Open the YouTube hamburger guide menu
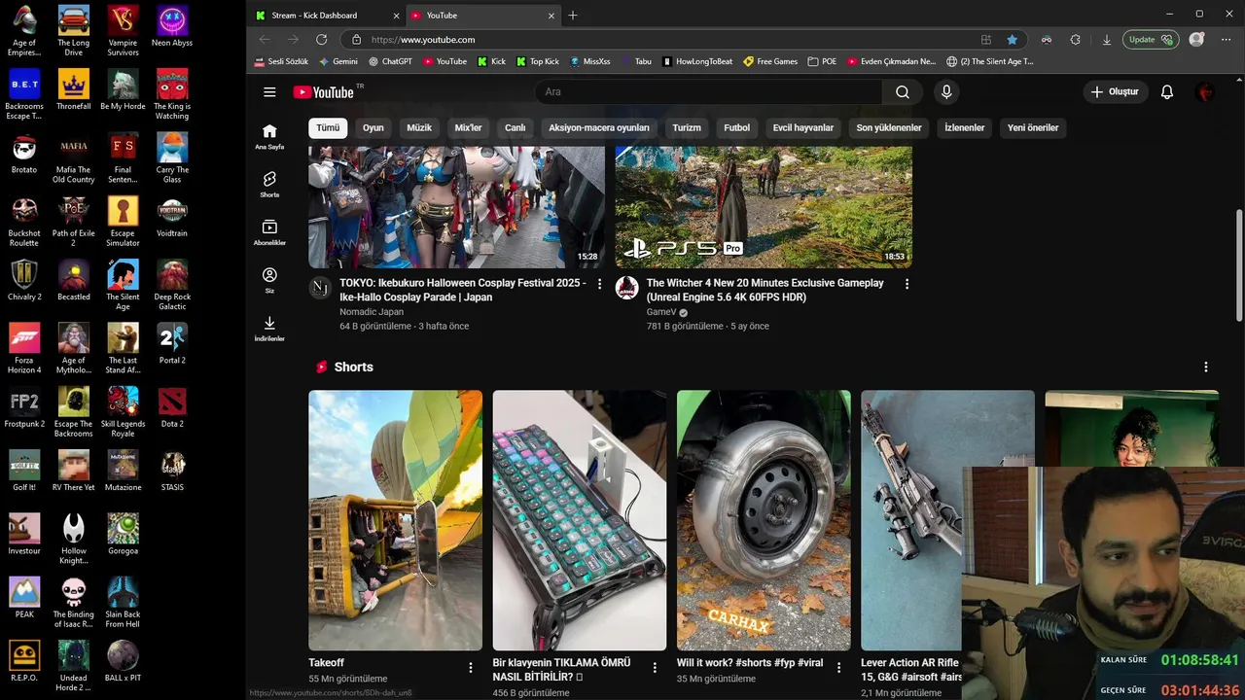 269,91
